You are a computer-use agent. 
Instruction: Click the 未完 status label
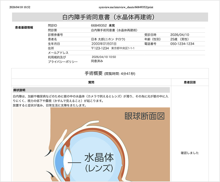[112, 25]
